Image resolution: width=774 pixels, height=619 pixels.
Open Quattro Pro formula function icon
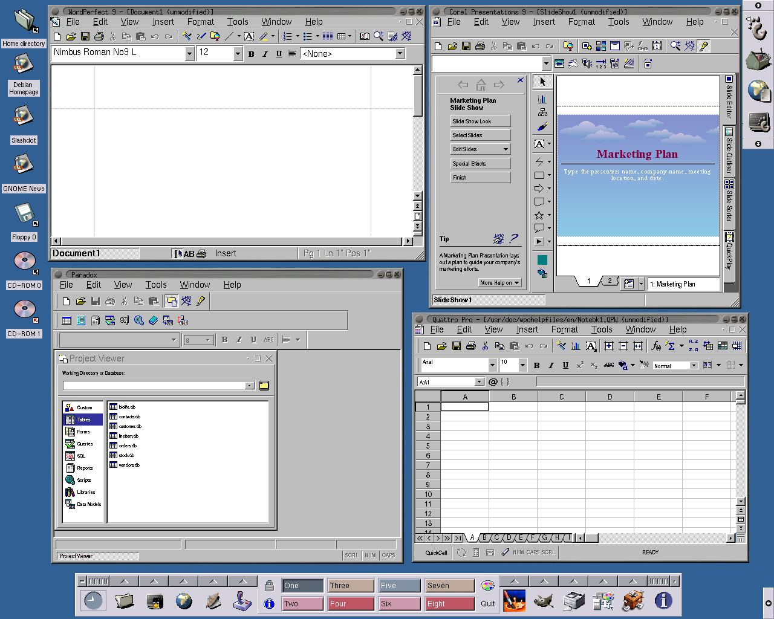click(x=656, y=346)
